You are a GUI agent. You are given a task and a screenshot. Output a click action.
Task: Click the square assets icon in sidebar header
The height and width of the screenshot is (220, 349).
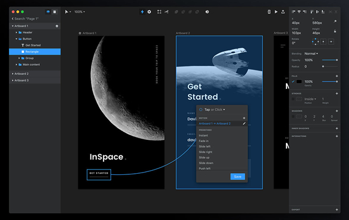coord(55,12)
